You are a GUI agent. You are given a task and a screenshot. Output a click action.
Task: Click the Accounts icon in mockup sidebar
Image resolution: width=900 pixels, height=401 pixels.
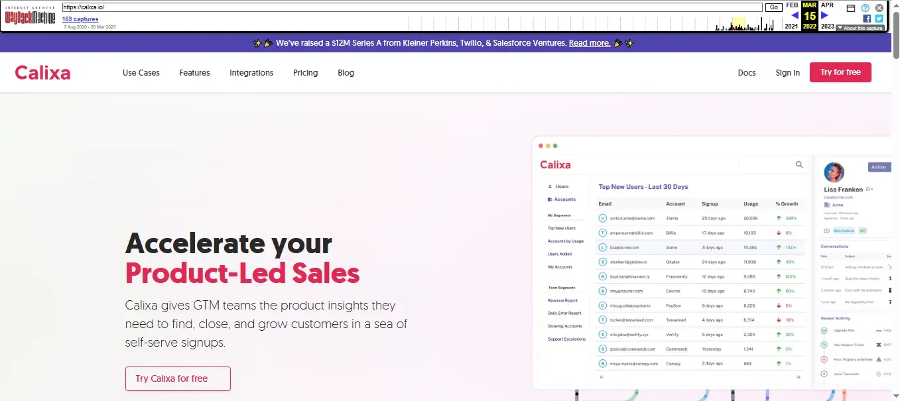tap(550, 200)
